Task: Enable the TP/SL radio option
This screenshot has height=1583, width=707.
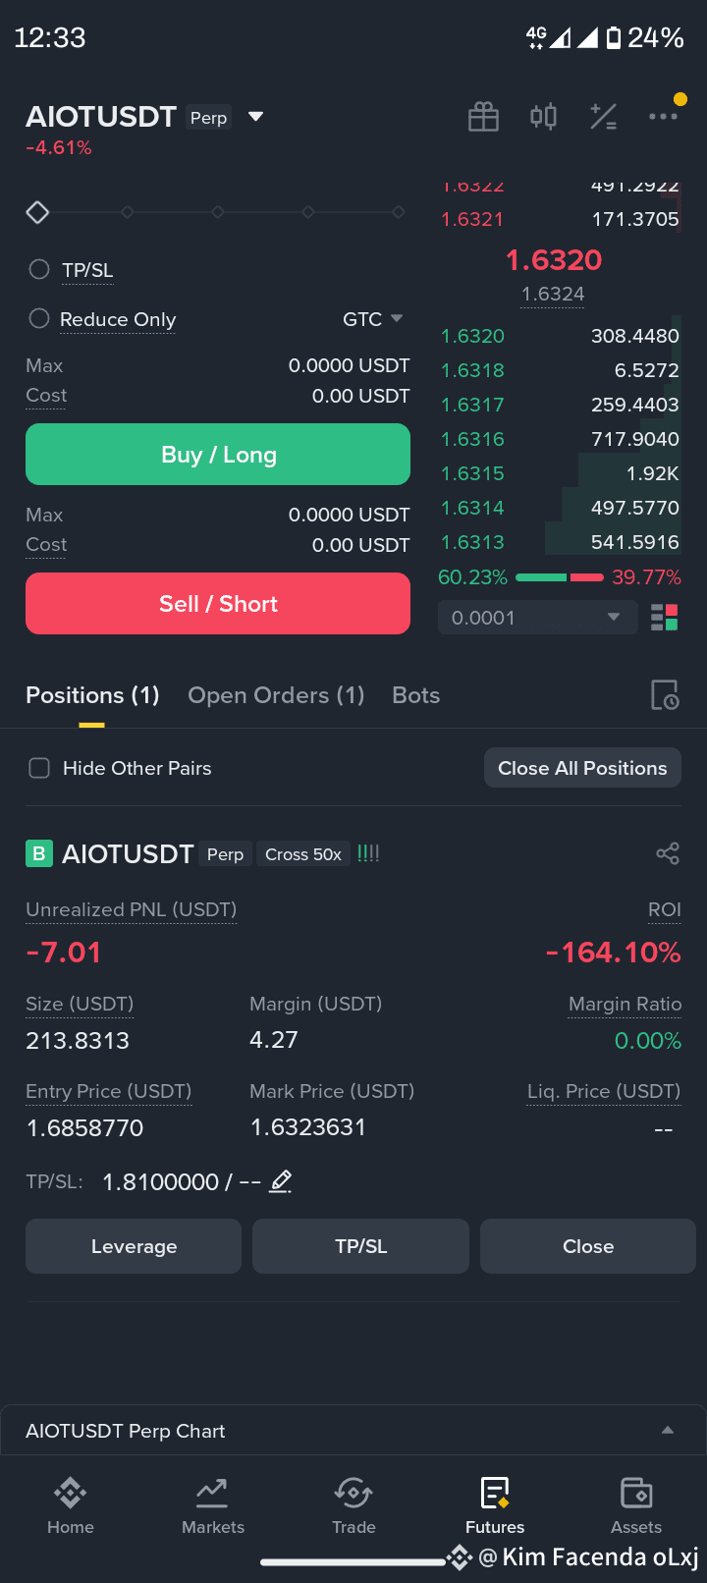Action: 39,269
